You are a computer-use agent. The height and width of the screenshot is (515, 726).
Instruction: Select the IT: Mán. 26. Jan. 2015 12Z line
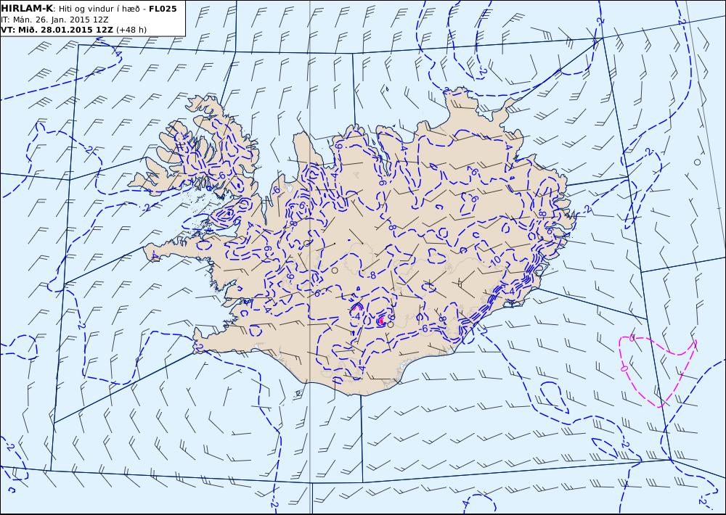[54, 20]
